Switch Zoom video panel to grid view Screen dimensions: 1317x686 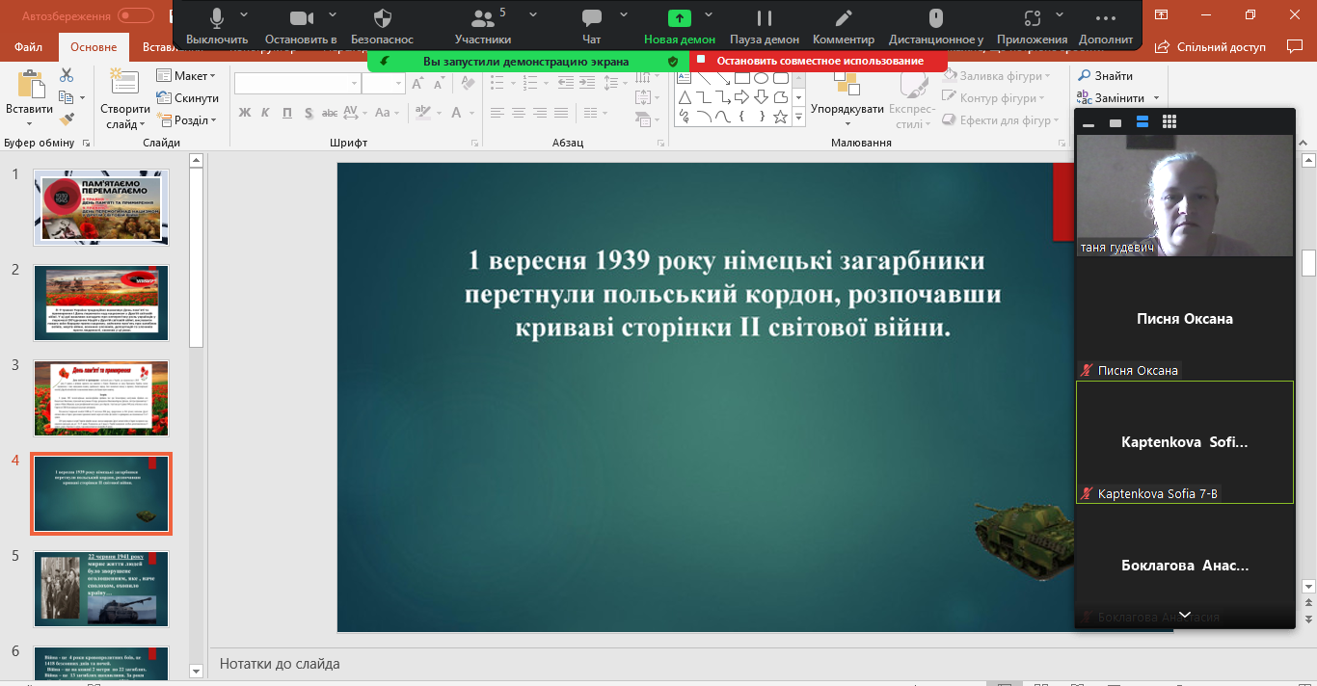click(x=1169, y=122)
